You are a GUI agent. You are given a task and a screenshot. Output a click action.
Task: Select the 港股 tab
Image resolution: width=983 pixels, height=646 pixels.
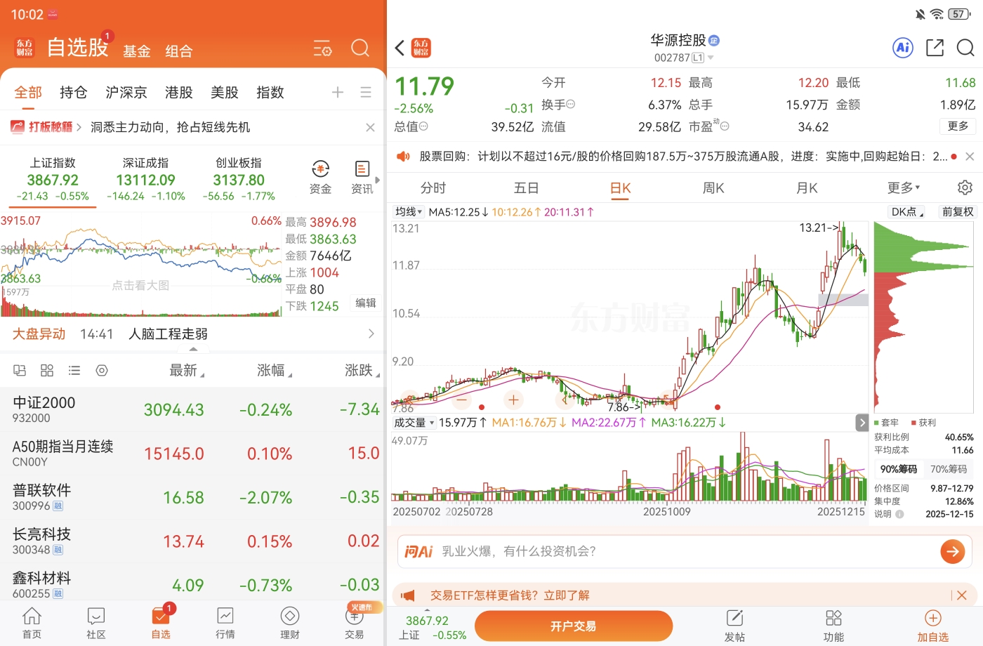click(x=179, y=93)
